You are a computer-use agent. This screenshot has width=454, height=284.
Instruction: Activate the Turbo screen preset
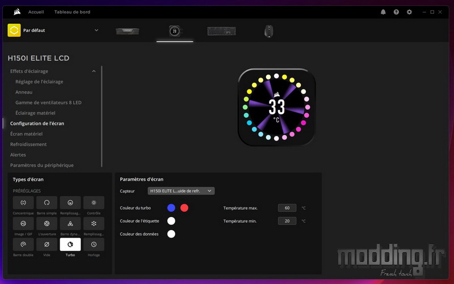click(x=70, y=244)
